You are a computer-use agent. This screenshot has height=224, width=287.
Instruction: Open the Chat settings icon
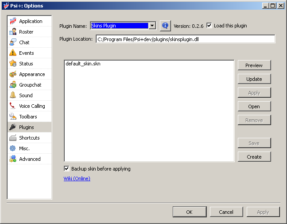coord(13,42)
